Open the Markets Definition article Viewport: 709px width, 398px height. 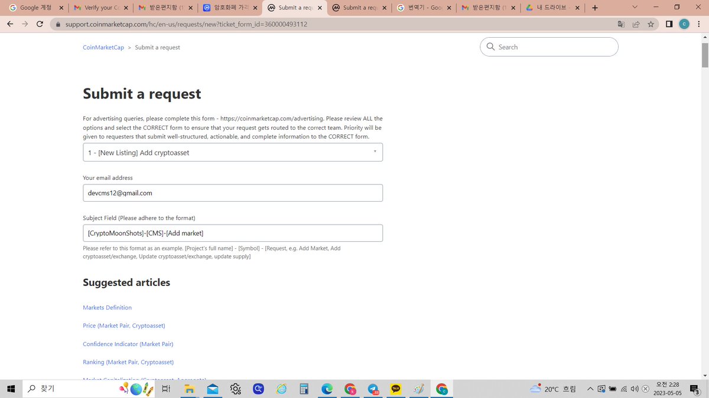tap(107, 308)
